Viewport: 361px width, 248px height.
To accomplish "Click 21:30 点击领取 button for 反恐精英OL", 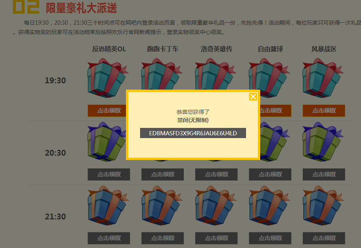I will tap(109, 238).
